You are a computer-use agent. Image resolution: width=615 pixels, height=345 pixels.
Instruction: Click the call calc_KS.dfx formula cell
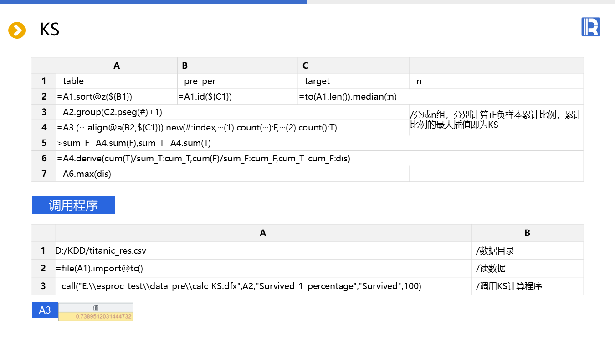pyautogui.click(x=263, y=286)
